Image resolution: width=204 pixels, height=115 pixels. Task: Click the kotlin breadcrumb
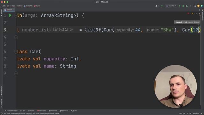point(19,6)
